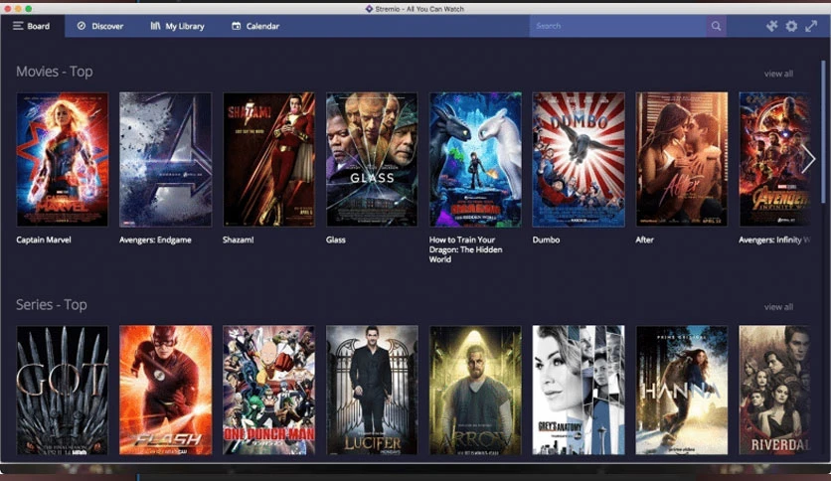Open Avengers: Endgame poster

(x=165, y=159)
